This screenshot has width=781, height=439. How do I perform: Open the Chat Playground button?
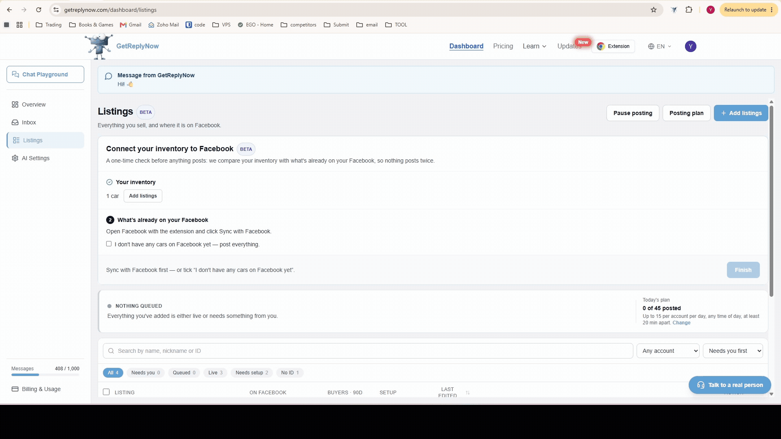tap(45, 74)
